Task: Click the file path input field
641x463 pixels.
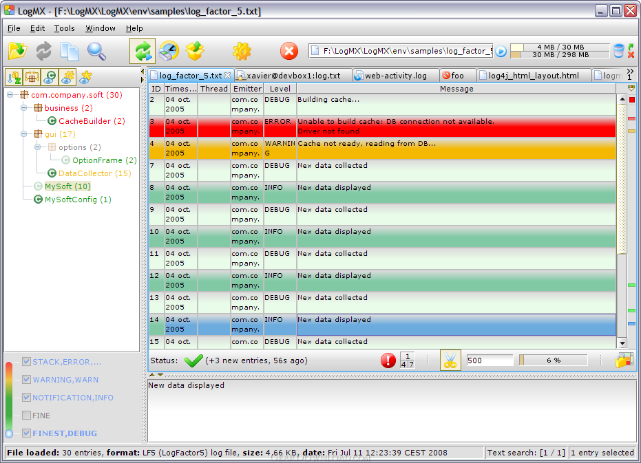Action: 401,51
